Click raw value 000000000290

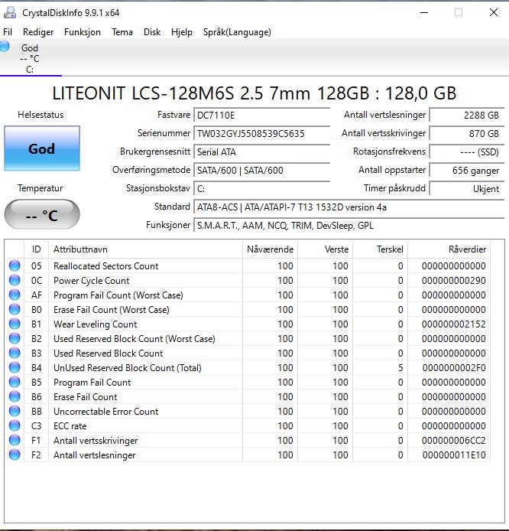point(453,281)
